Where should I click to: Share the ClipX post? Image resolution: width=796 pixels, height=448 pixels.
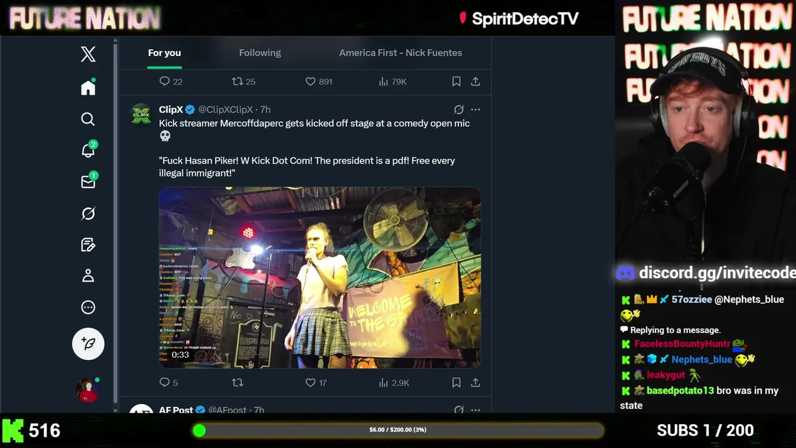(475, 383)
